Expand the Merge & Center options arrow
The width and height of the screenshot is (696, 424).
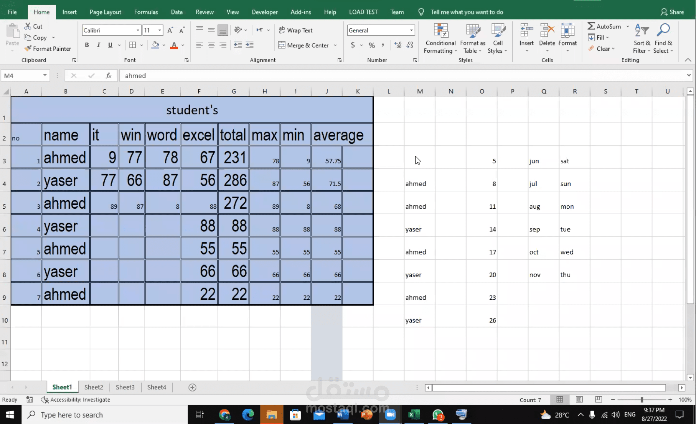[x=335, y=45]
